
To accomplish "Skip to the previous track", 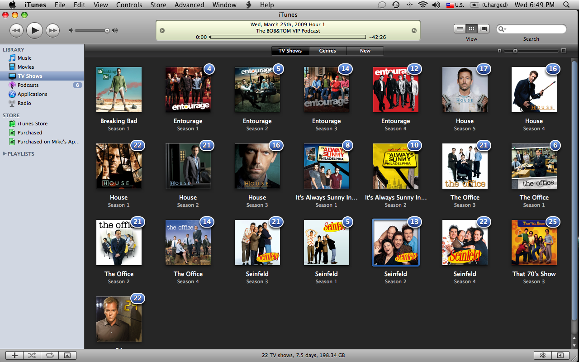I will [16, 30].
